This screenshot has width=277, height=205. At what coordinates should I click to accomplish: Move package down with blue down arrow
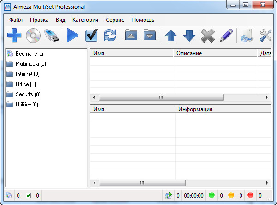(x=189, y=35)
